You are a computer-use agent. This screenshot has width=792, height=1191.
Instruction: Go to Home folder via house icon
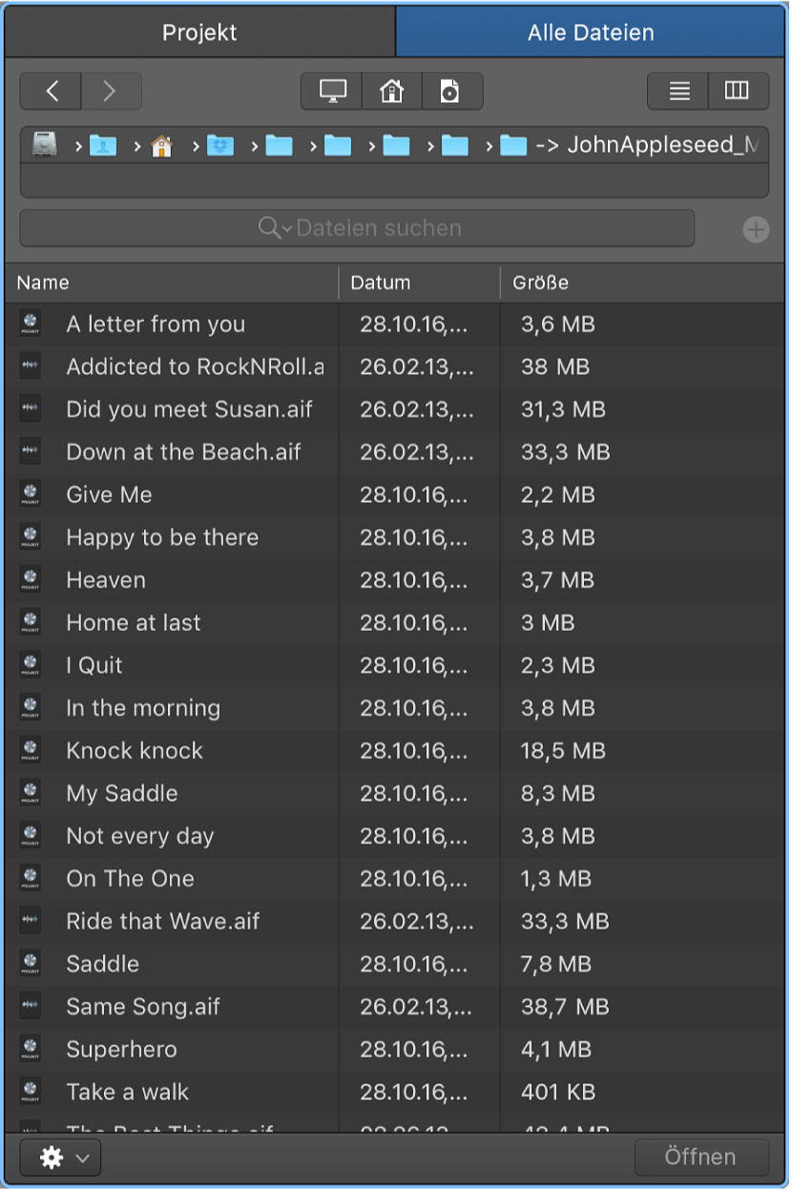[391, 92]
